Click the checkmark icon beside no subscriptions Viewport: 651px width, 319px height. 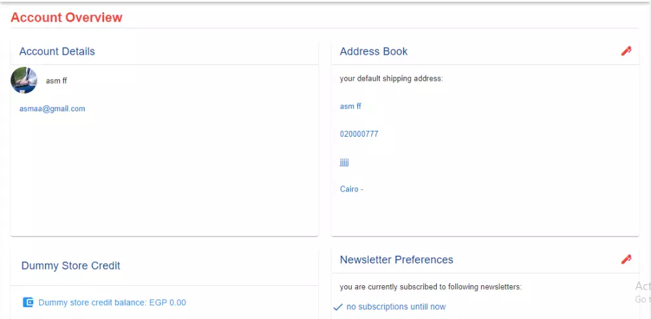[337, 307]
